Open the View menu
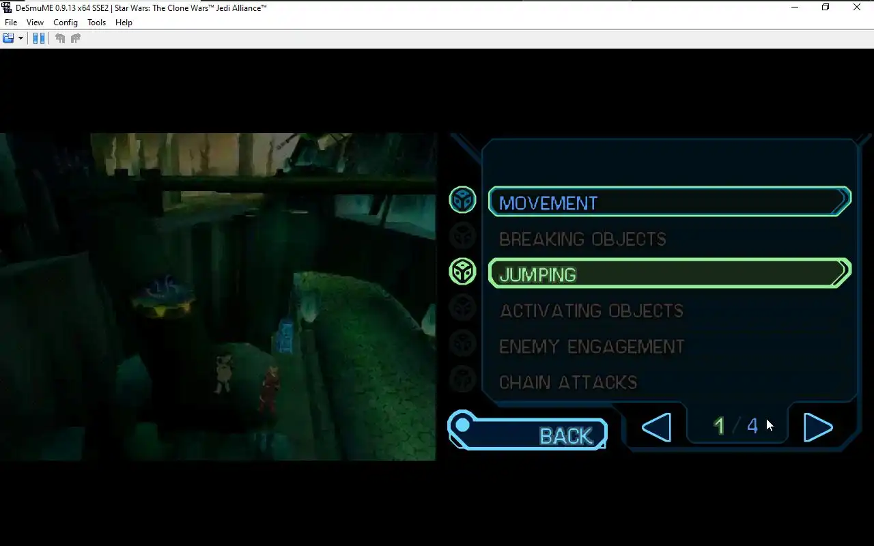This screenshot has width=874, height=546. (x=35, y=23)
